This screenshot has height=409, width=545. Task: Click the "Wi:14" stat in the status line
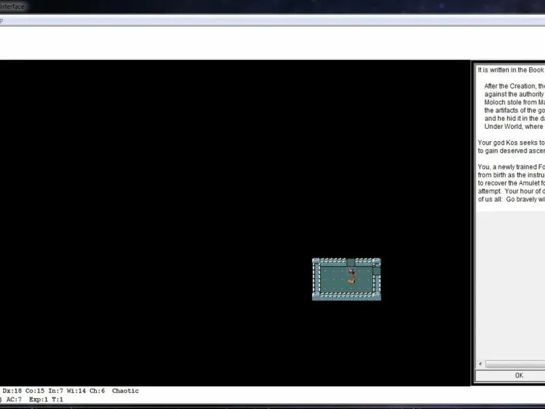coord(76,391)
